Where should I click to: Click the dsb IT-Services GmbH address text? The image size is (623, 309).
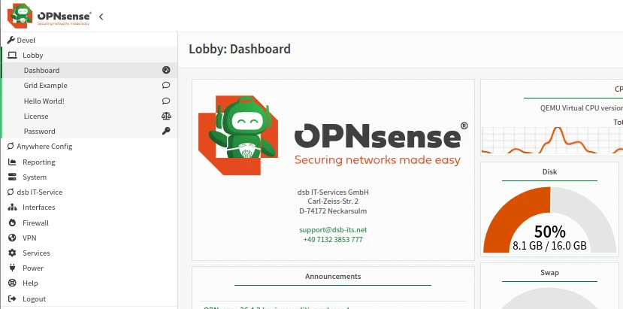click(333, 192)
